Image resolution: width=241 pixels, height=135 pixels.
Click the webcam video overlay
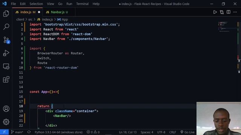click(x=219, y=118)
